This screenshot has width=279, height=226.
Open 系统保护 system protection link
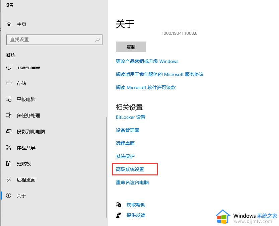click(125, 156)
